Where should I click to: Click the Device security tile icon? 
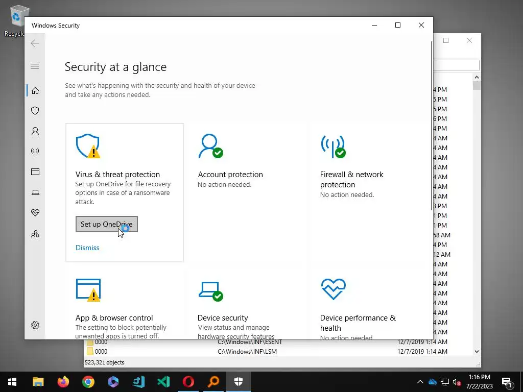click(x=210, y=291)
